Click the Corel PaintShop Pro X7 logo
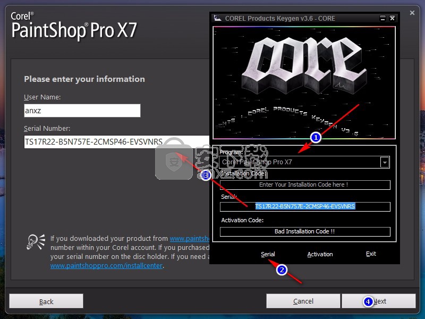425x319 pixels. pyautogui.click(x=74, y=26)
